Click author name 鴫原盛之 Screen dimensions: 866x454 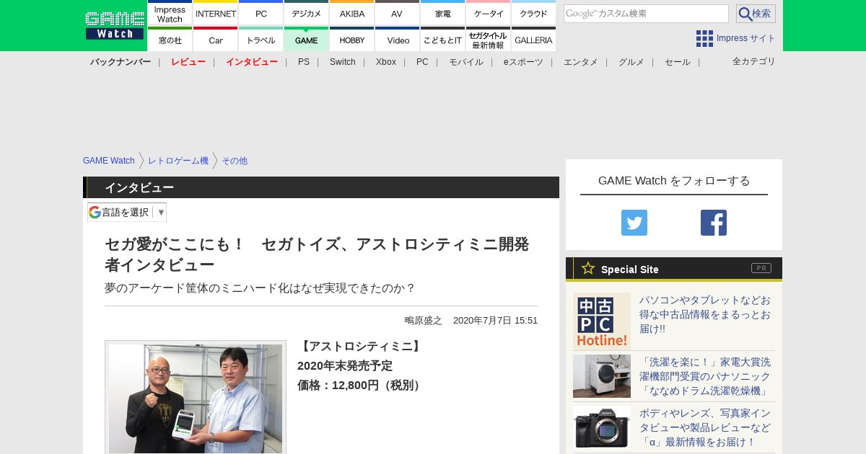pyautogui.click(x=423, y=321)
